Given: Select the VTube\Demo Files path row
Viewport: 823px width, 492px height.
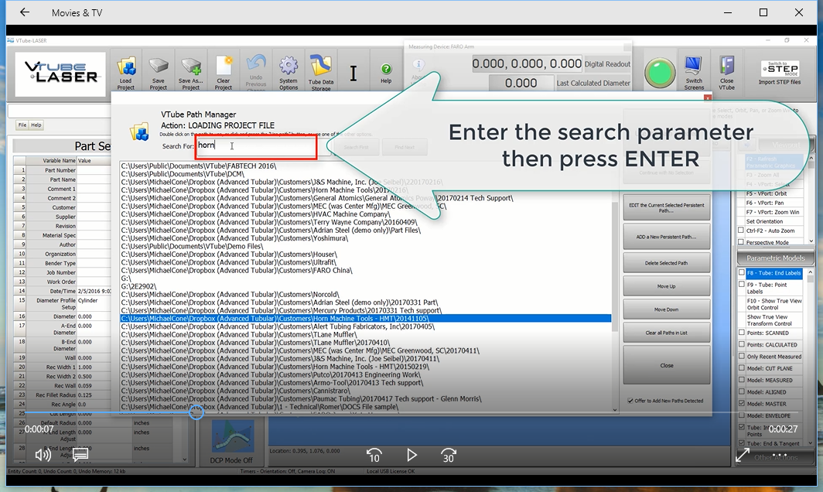Looking at the screenshot, I should (365, 246).
